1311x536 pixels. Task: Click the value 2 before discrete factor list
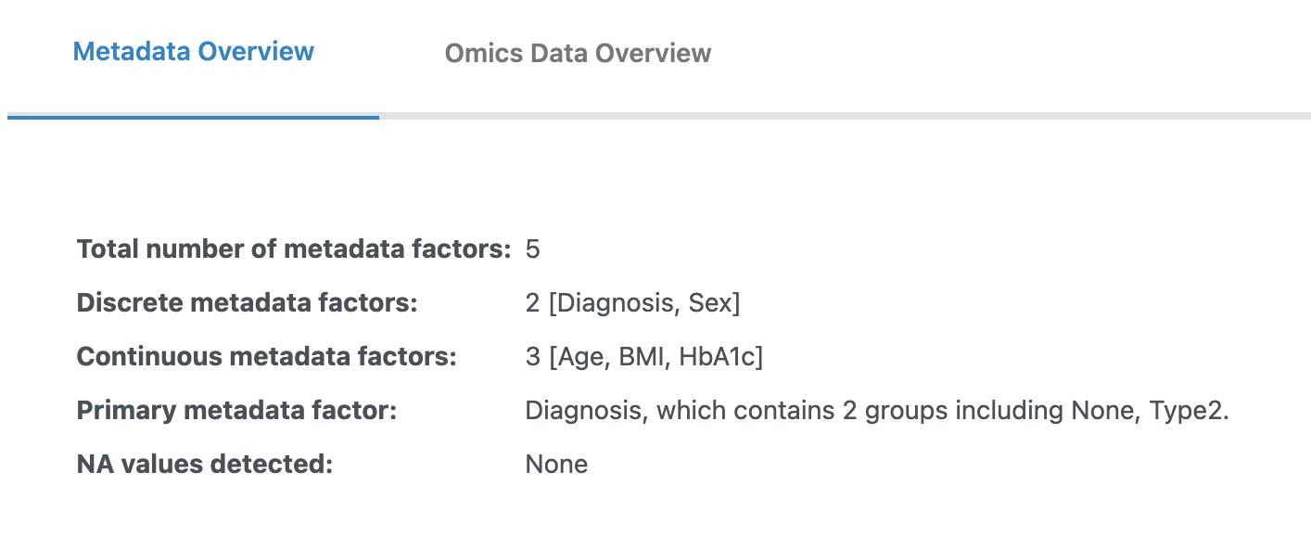point(533,302)
